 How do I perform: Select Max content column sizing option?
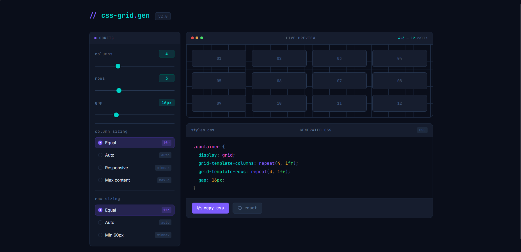click(135, 180)
